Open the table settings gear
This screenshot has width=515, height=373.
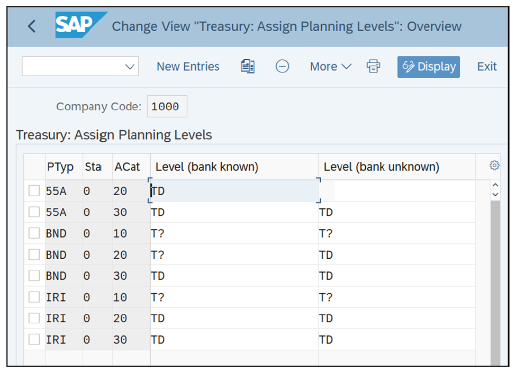click(494, 165)
